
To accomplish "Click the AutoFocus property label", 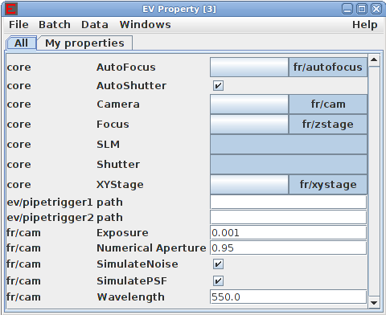I will point(126,67).
